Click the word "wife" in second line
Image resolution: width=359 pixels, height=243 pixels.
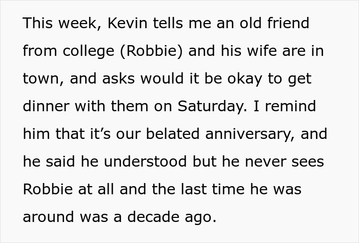pos(262,51)
